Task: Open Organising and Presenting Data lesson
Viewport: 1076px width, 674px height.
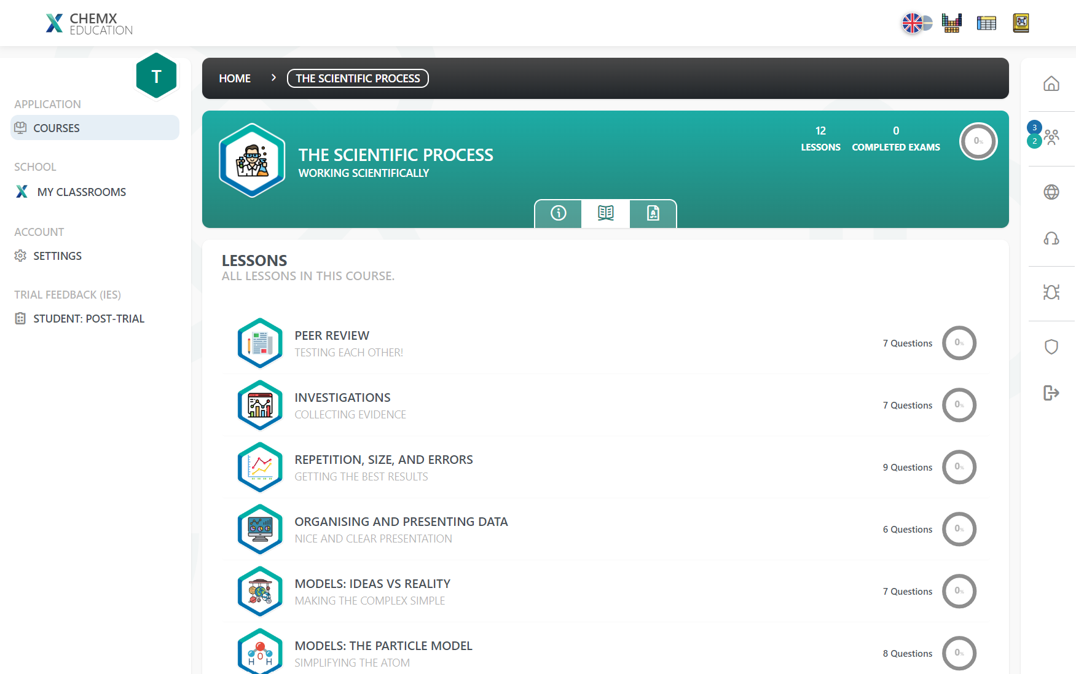Action: [606, 529]
